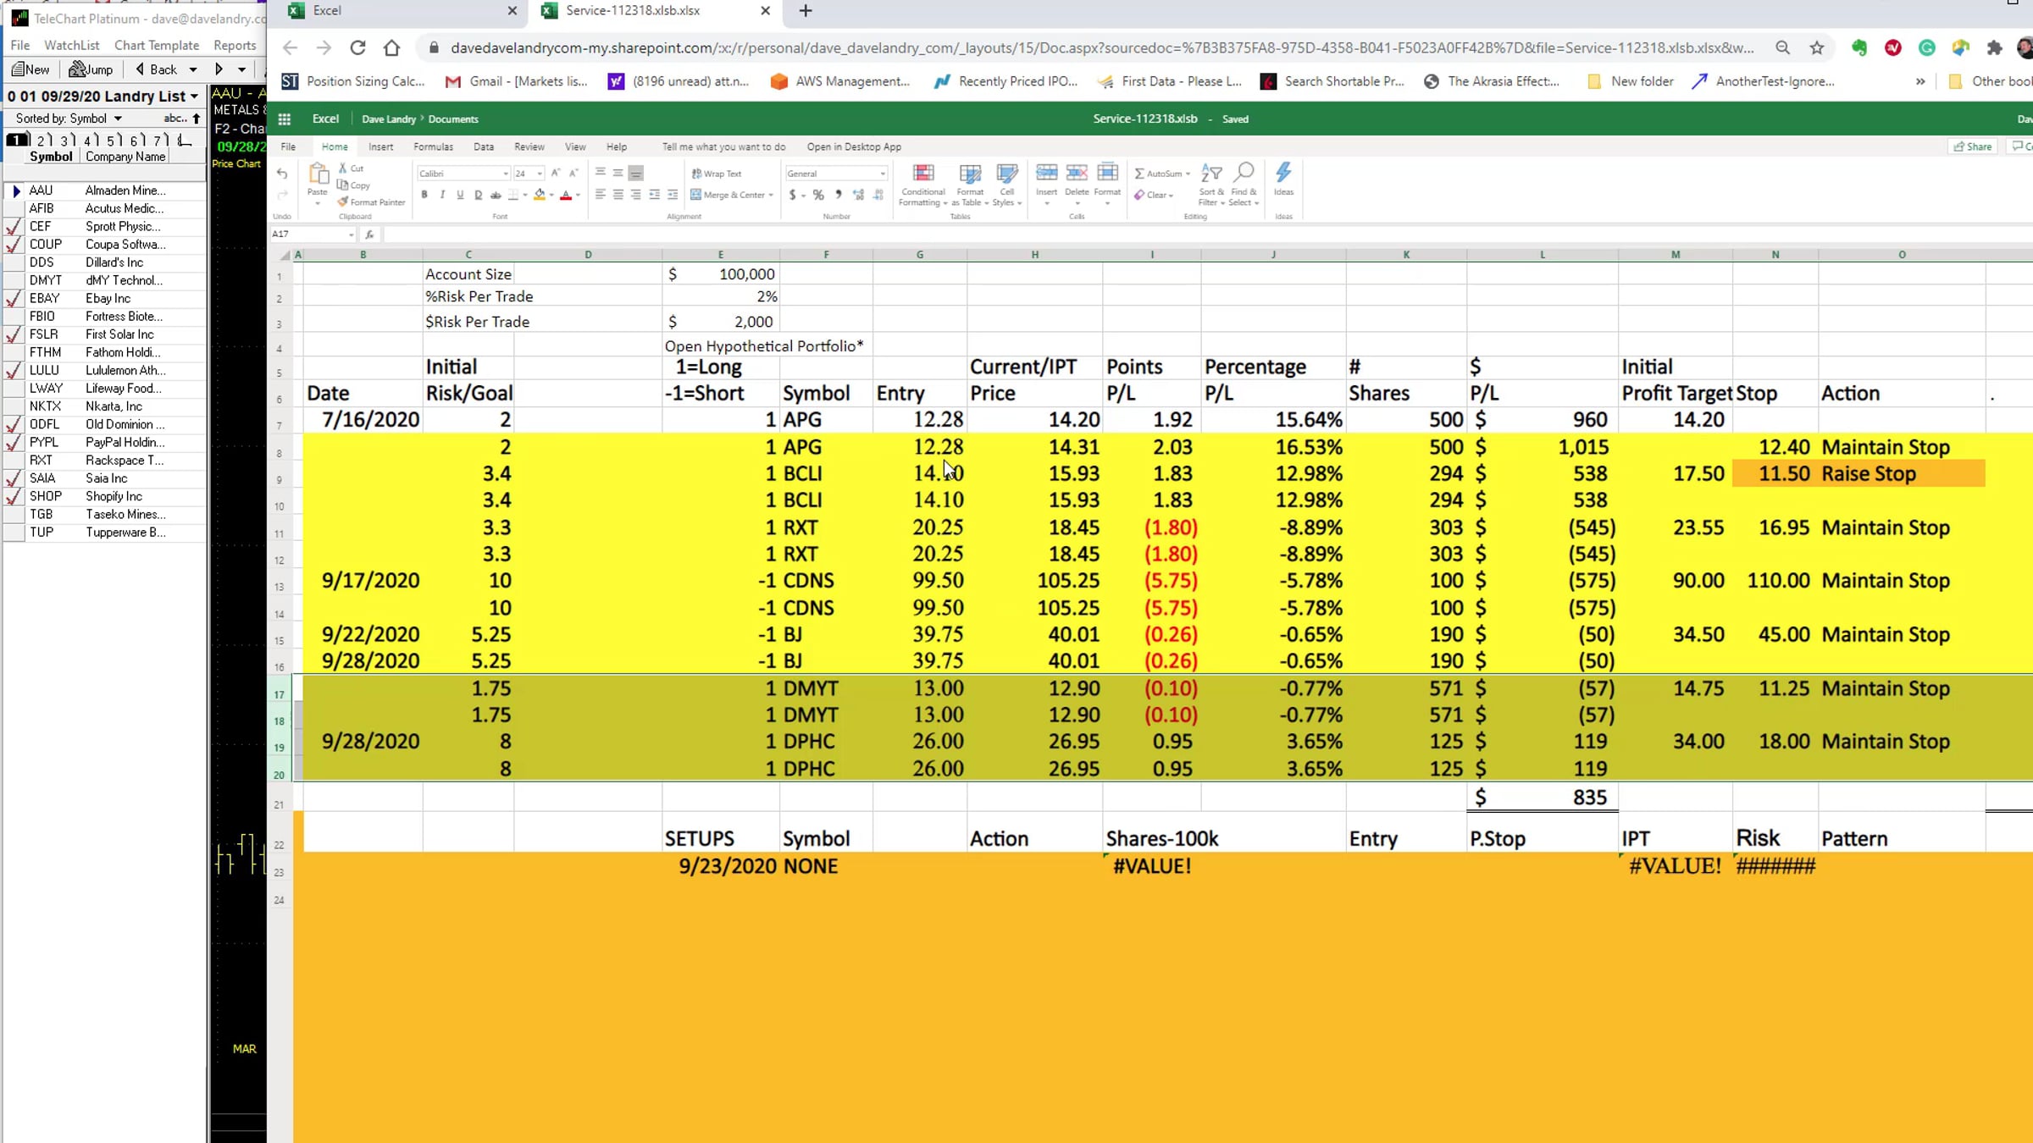Open the Gmail bookmark
2033x1143 pixels.
(x=516, y=81)
